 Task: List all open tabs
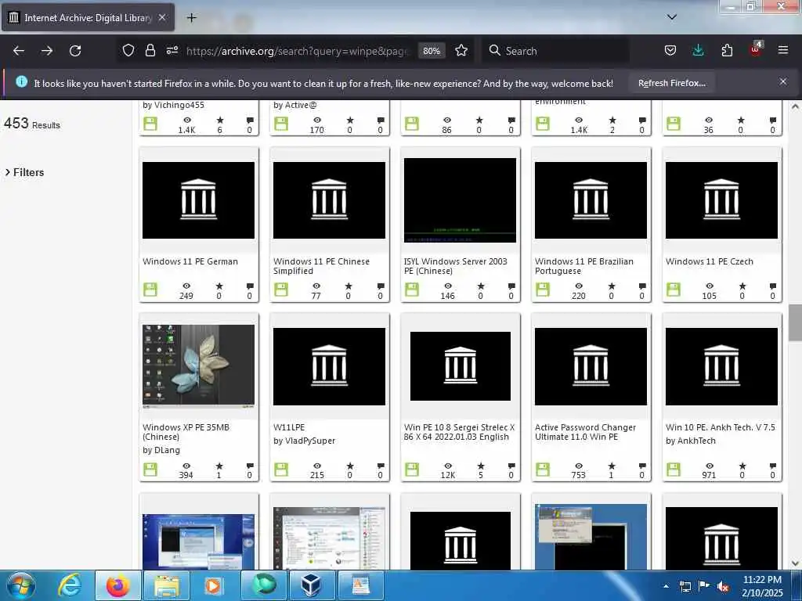click(x=672, y=17)
